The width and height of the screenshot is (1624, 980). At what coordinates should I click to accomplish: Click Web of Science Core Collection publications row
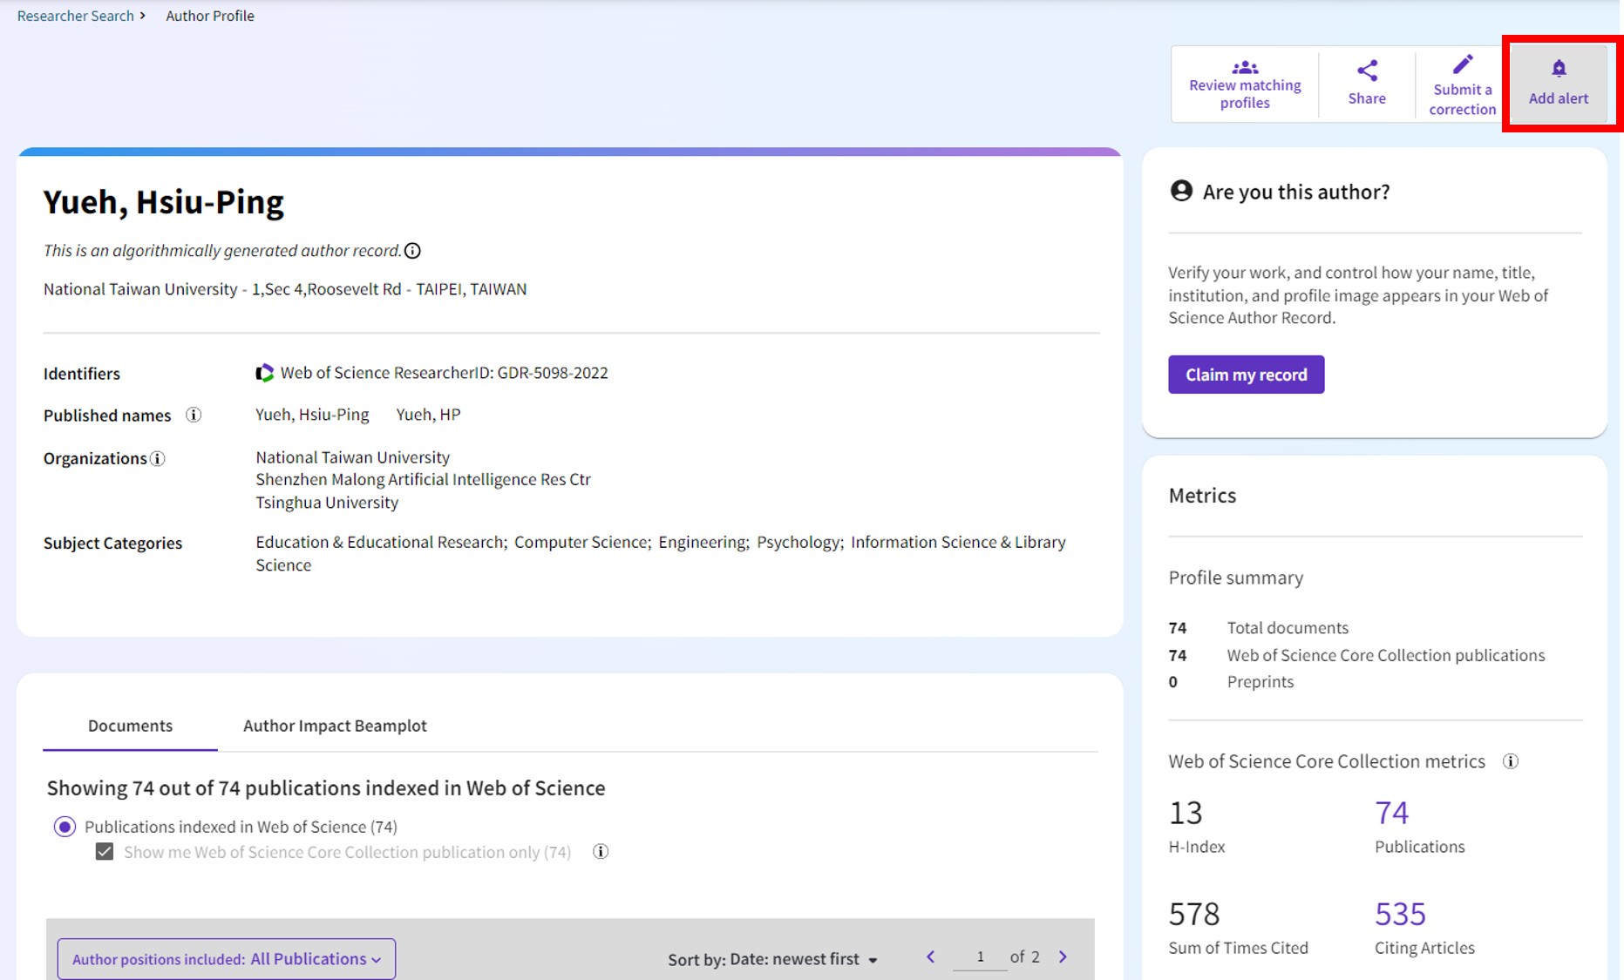(x=1356, y=655)
